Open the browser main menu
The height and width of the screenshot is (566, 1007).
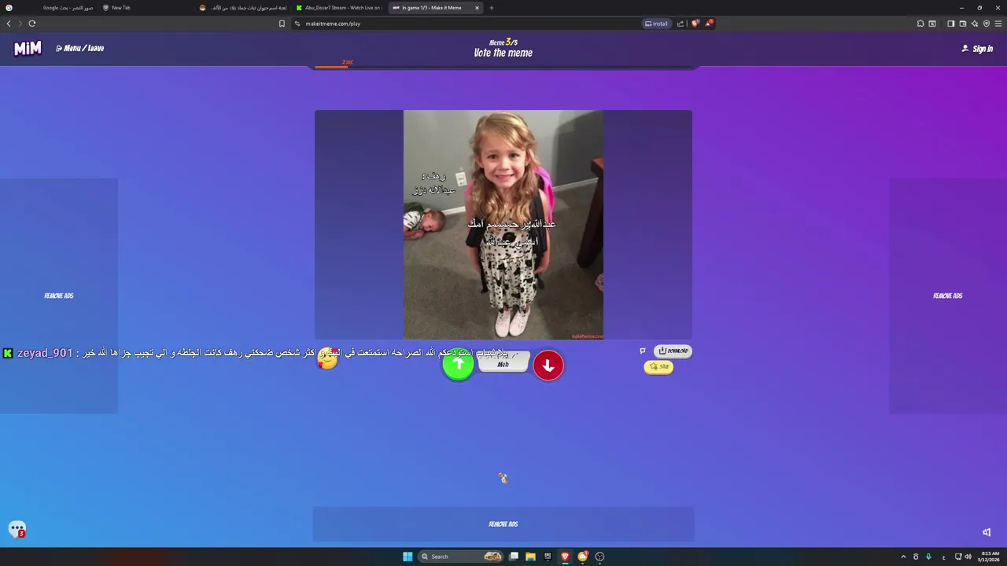[998, 24]
